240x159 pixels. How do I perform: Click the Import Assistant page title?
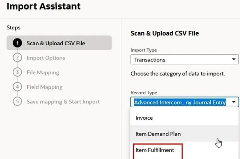(43, 6)
